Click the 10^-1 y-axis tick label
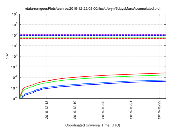The height and width of the screenshot is (128, 183). [14, 67]
